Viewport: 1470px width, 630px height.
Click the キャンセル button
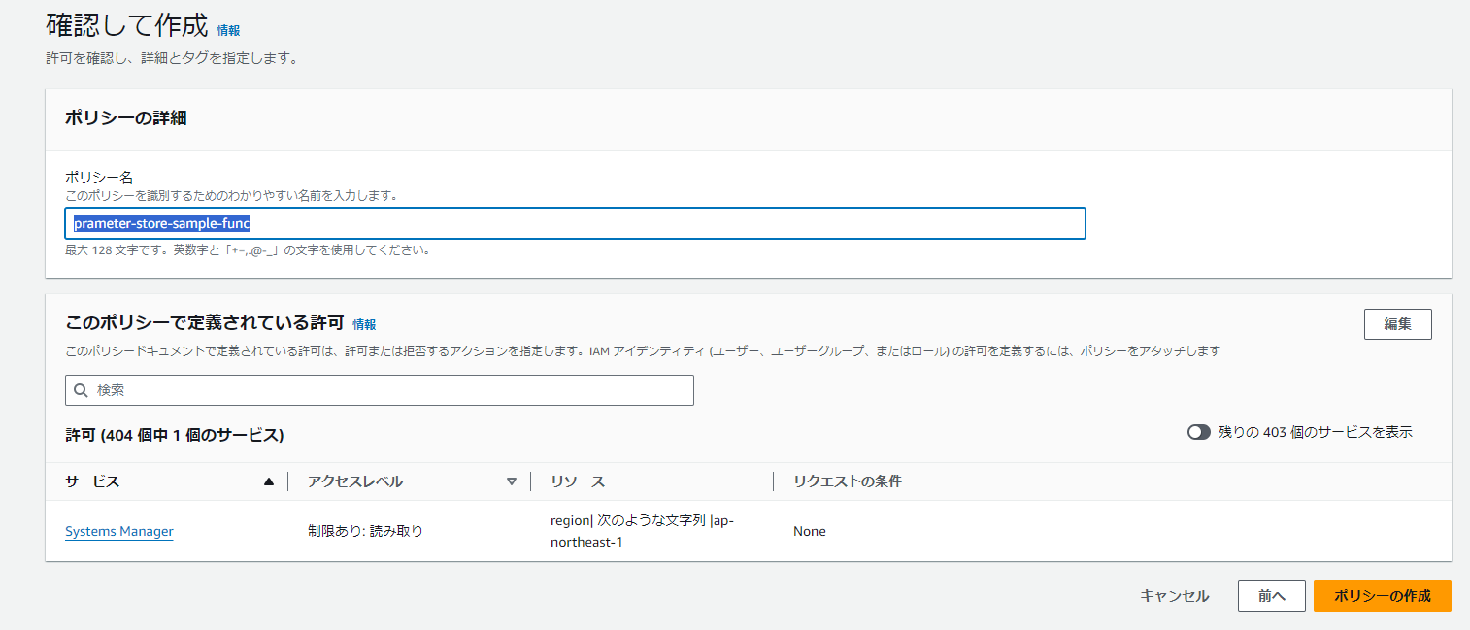coord(1174,596)
